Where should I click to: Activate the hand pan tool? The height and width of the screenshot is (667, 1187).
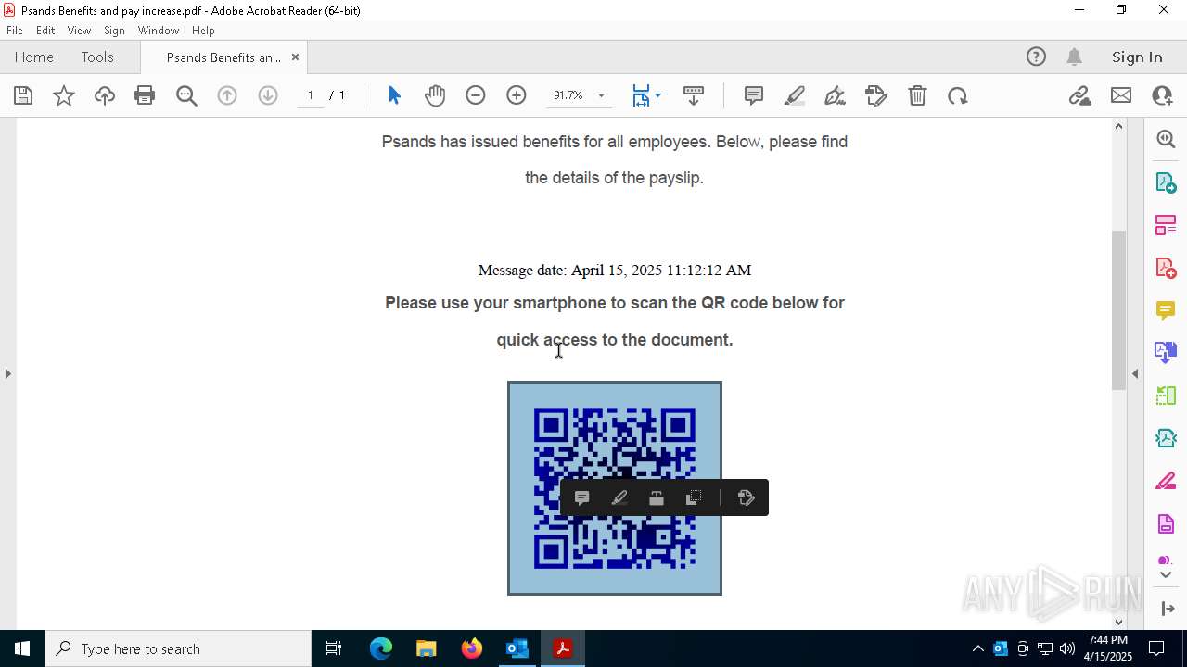(x=435, y=95)
